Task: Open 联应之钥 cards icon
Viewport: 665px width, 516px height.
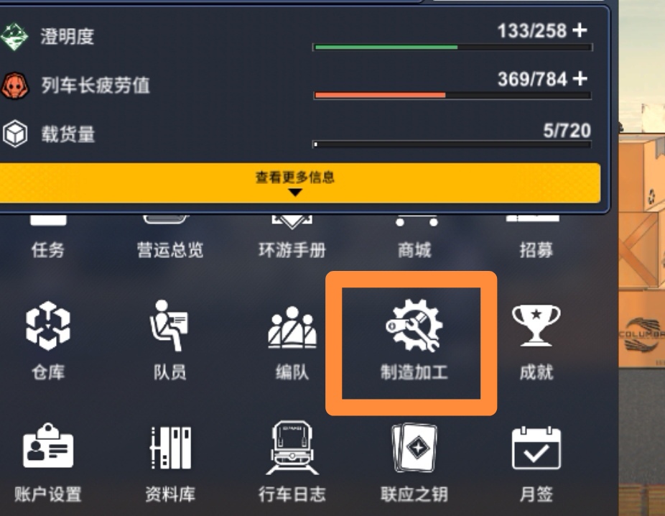Action: tap(414, 447)
